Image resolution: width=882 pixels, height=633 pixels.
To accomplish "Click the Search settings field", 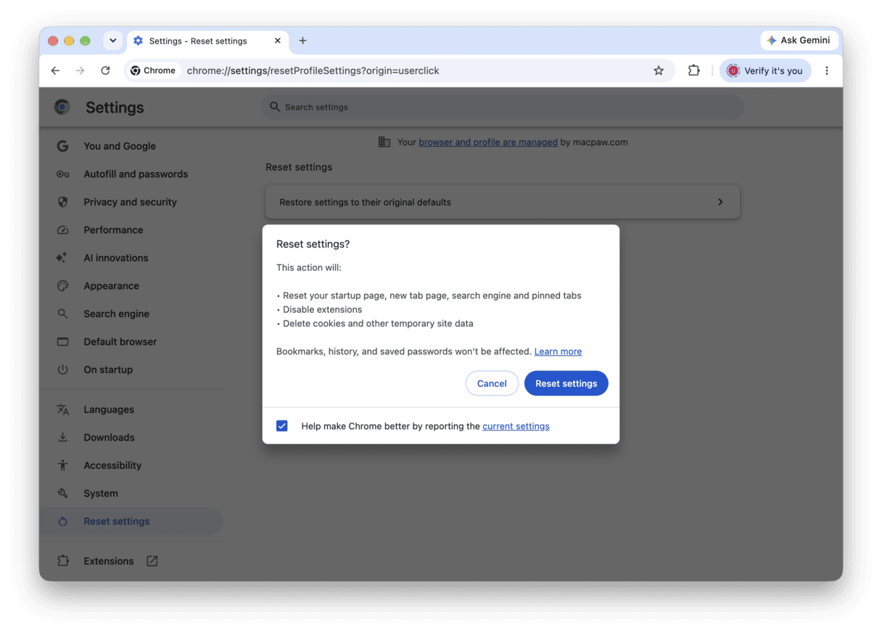I will click(502, 107).
